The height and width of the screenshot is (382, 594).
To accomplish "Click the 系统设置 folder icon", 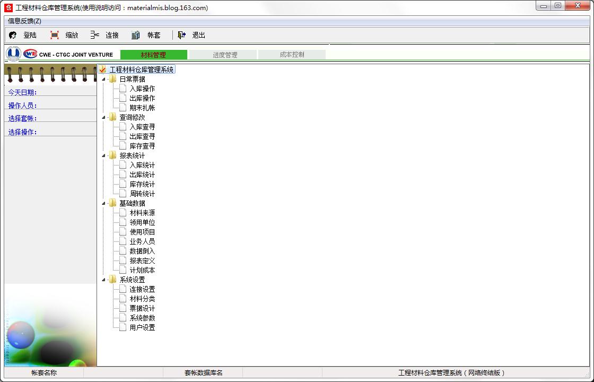I will tap(112, 280).
